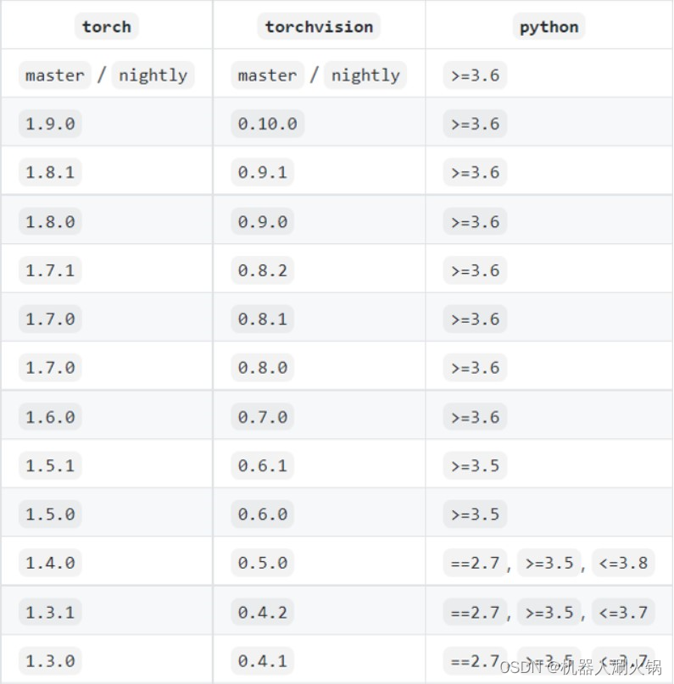Click the torch column header
The image size is (674, 684).
107,26
